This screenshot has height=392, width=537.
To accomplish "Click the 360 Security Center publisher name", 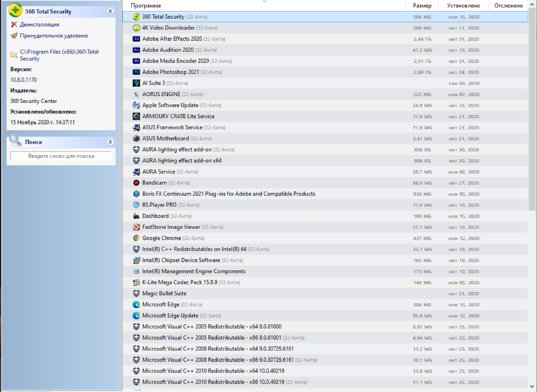I will (x=34, y=101).
